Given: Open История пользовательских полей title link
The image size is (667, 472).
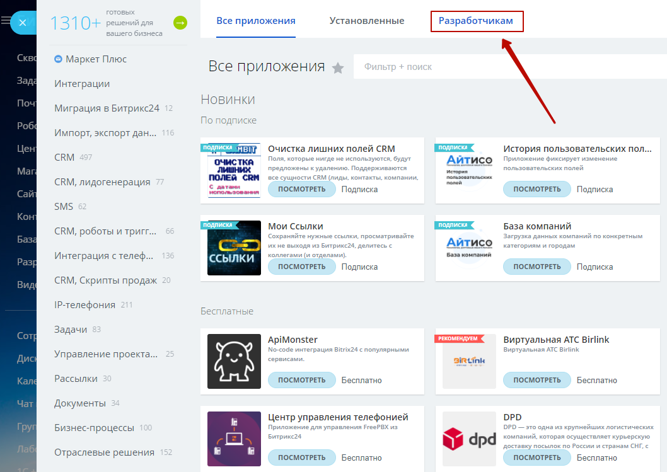Looking at the screenshot, I should (x=577, y=149).
